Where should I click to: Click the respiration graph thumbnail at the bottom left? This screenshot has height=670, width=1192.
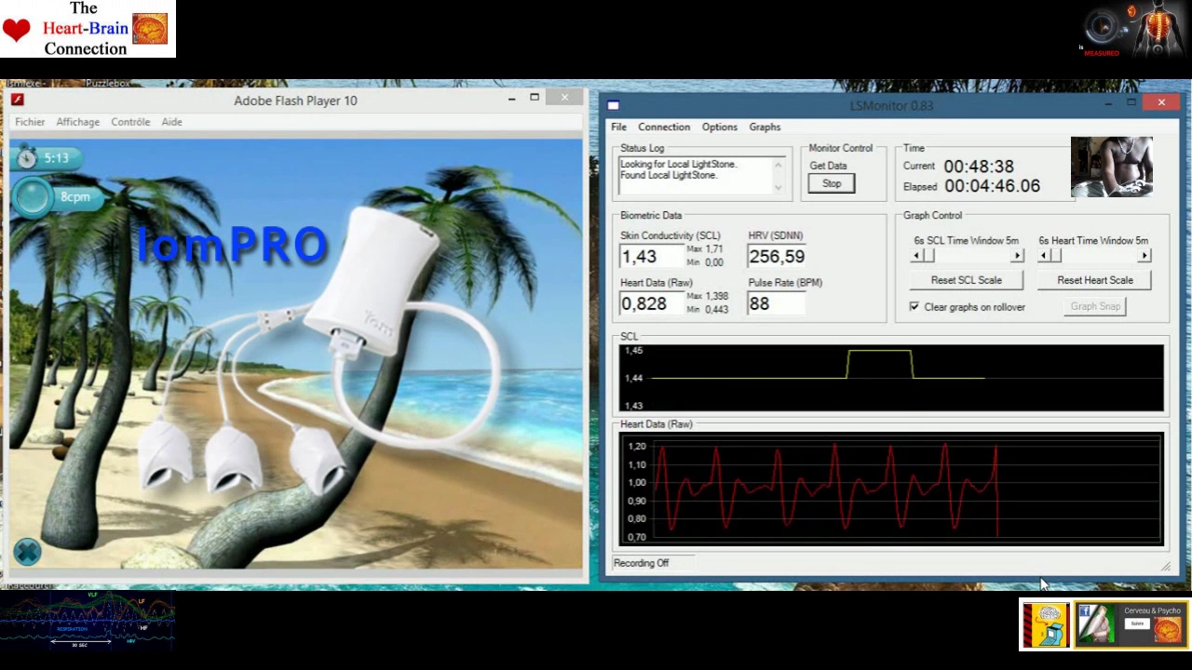click(88, 619)
